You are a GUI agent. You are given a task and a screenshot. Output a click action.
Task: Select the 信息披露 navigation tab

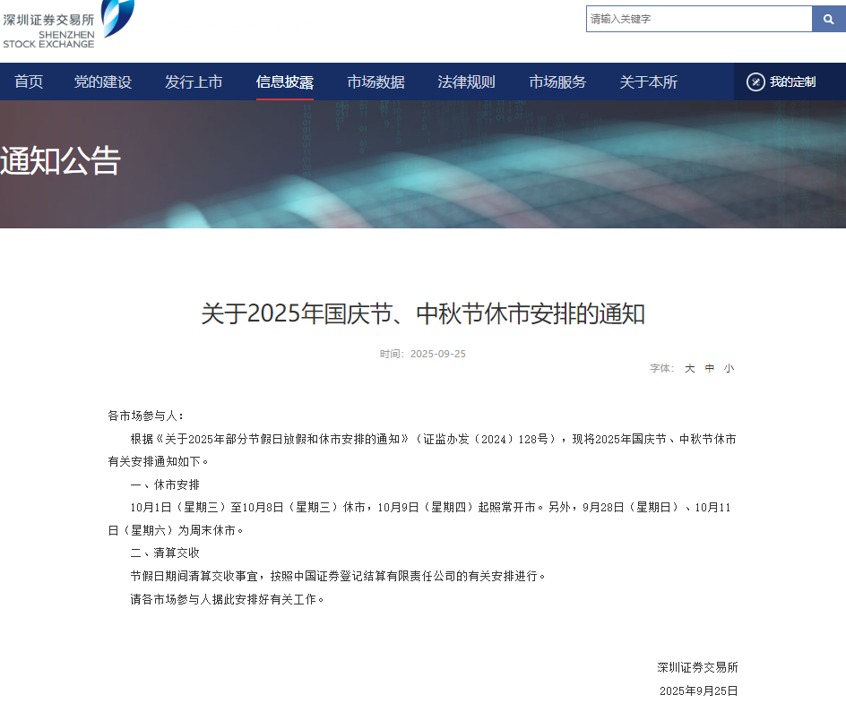pyautogui.click(x=285, y=82)
